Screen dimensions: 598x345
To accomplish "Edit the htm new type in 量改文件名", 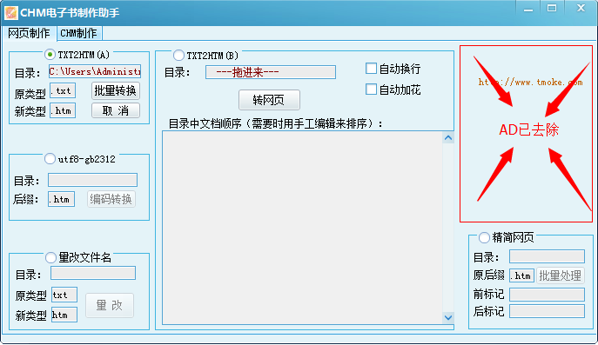I will coord(64,315).
